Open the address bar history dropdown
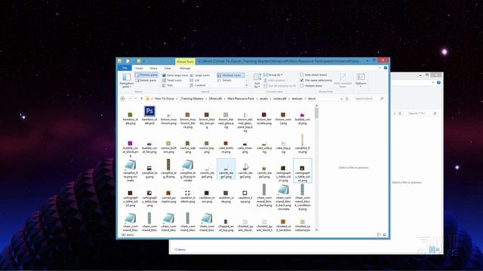 coord(341,99)
